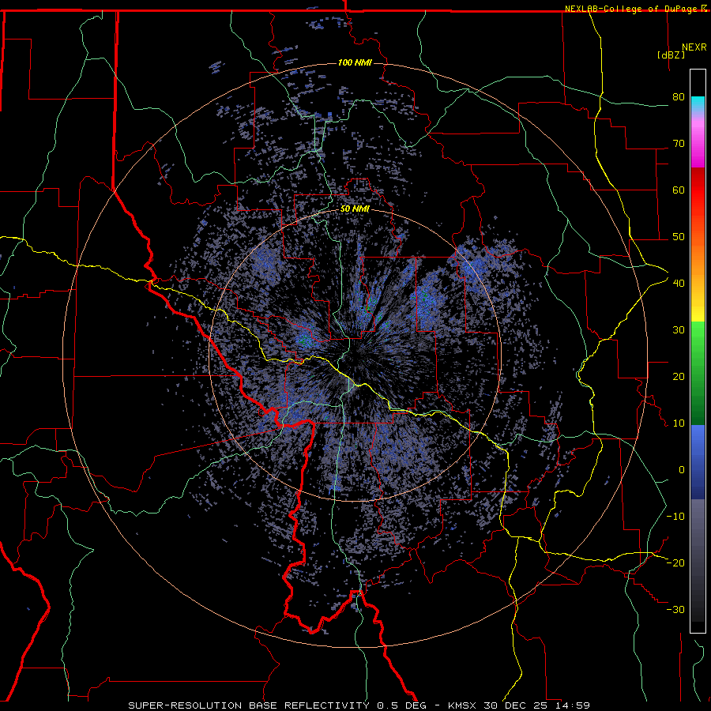Click the 30 DEC 25 14:59 timestamp

537,705
